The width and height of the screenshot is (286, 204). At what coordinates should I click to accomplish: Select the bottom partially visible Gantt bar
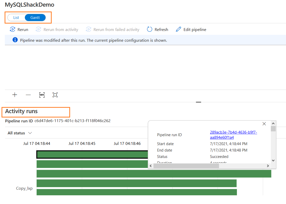click(137, 192)
